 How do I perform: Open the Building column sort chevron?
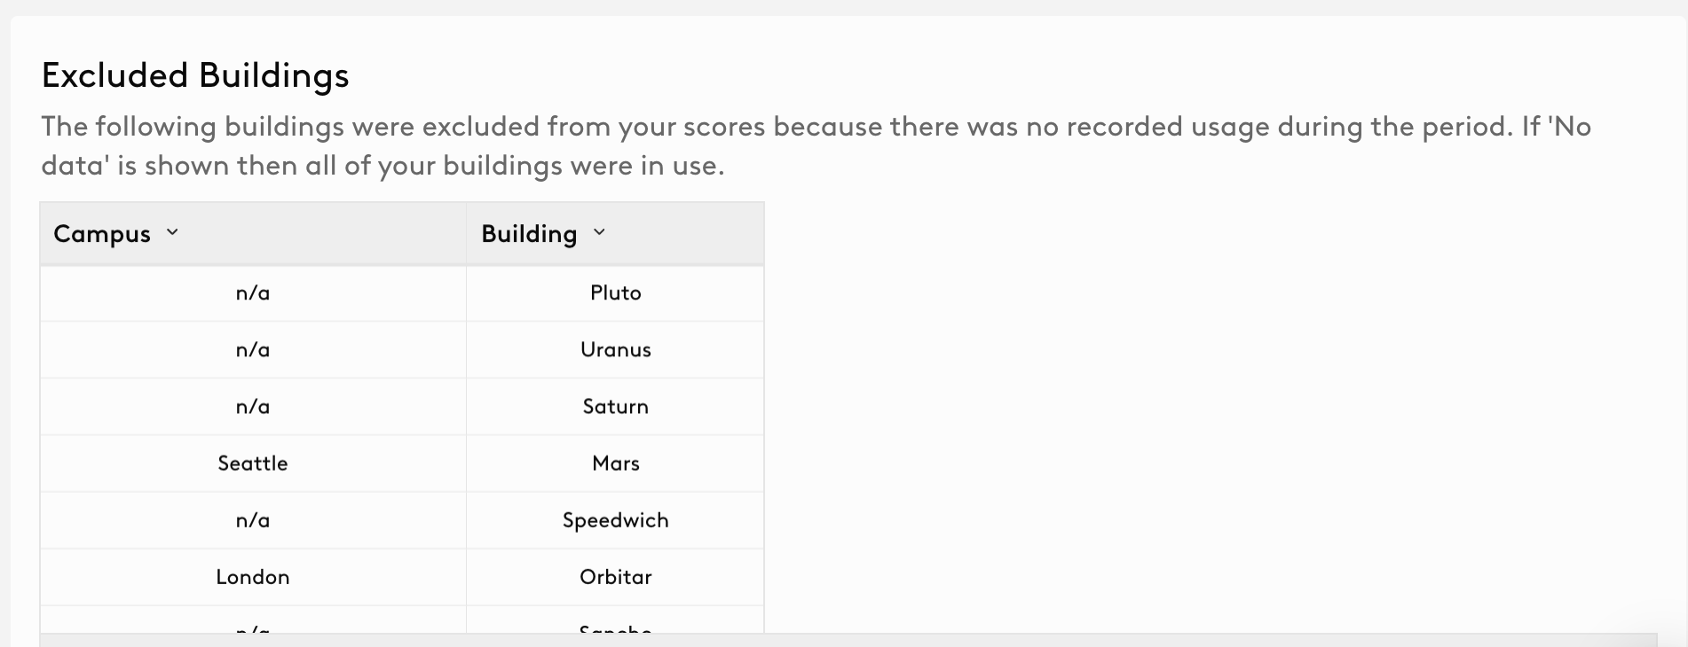(x=599, y=232)
